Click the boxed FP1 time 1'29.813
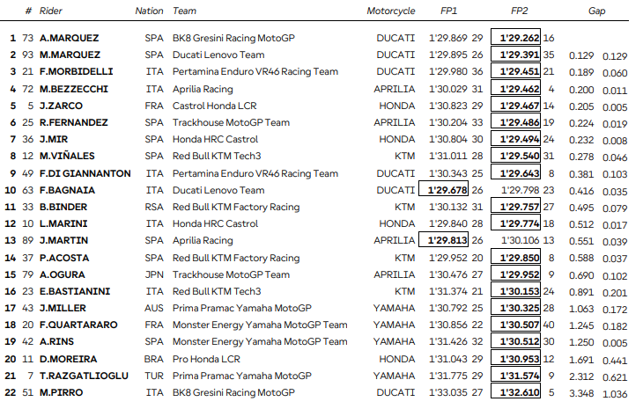This screenshot has width=643, height=409. (x=447, y=240)
